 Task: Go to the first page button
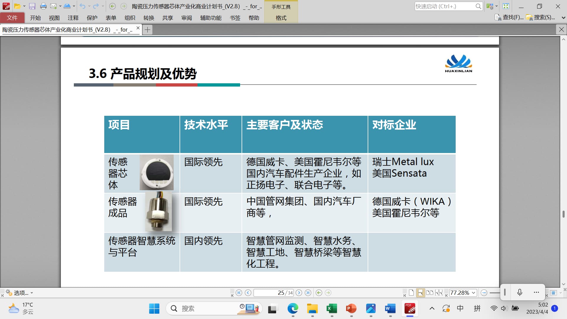(x=239, y=293)
